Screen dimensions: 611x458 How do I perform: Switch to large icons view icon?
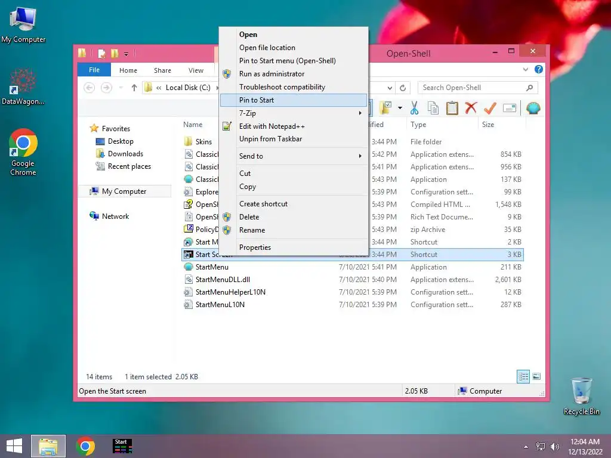(536, 377)
